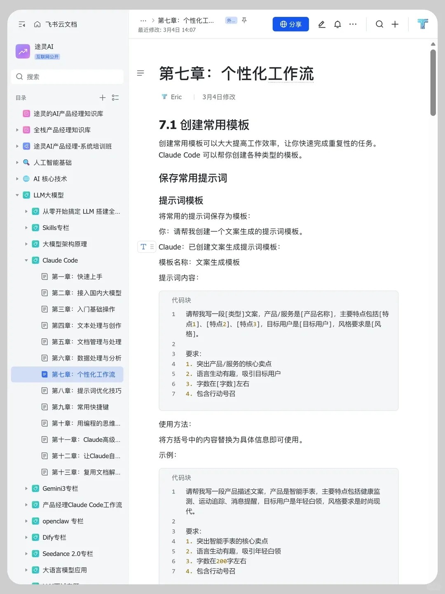Open Feishu Docs home icon
Screen dimensions: 445x594
coord(37,24)
